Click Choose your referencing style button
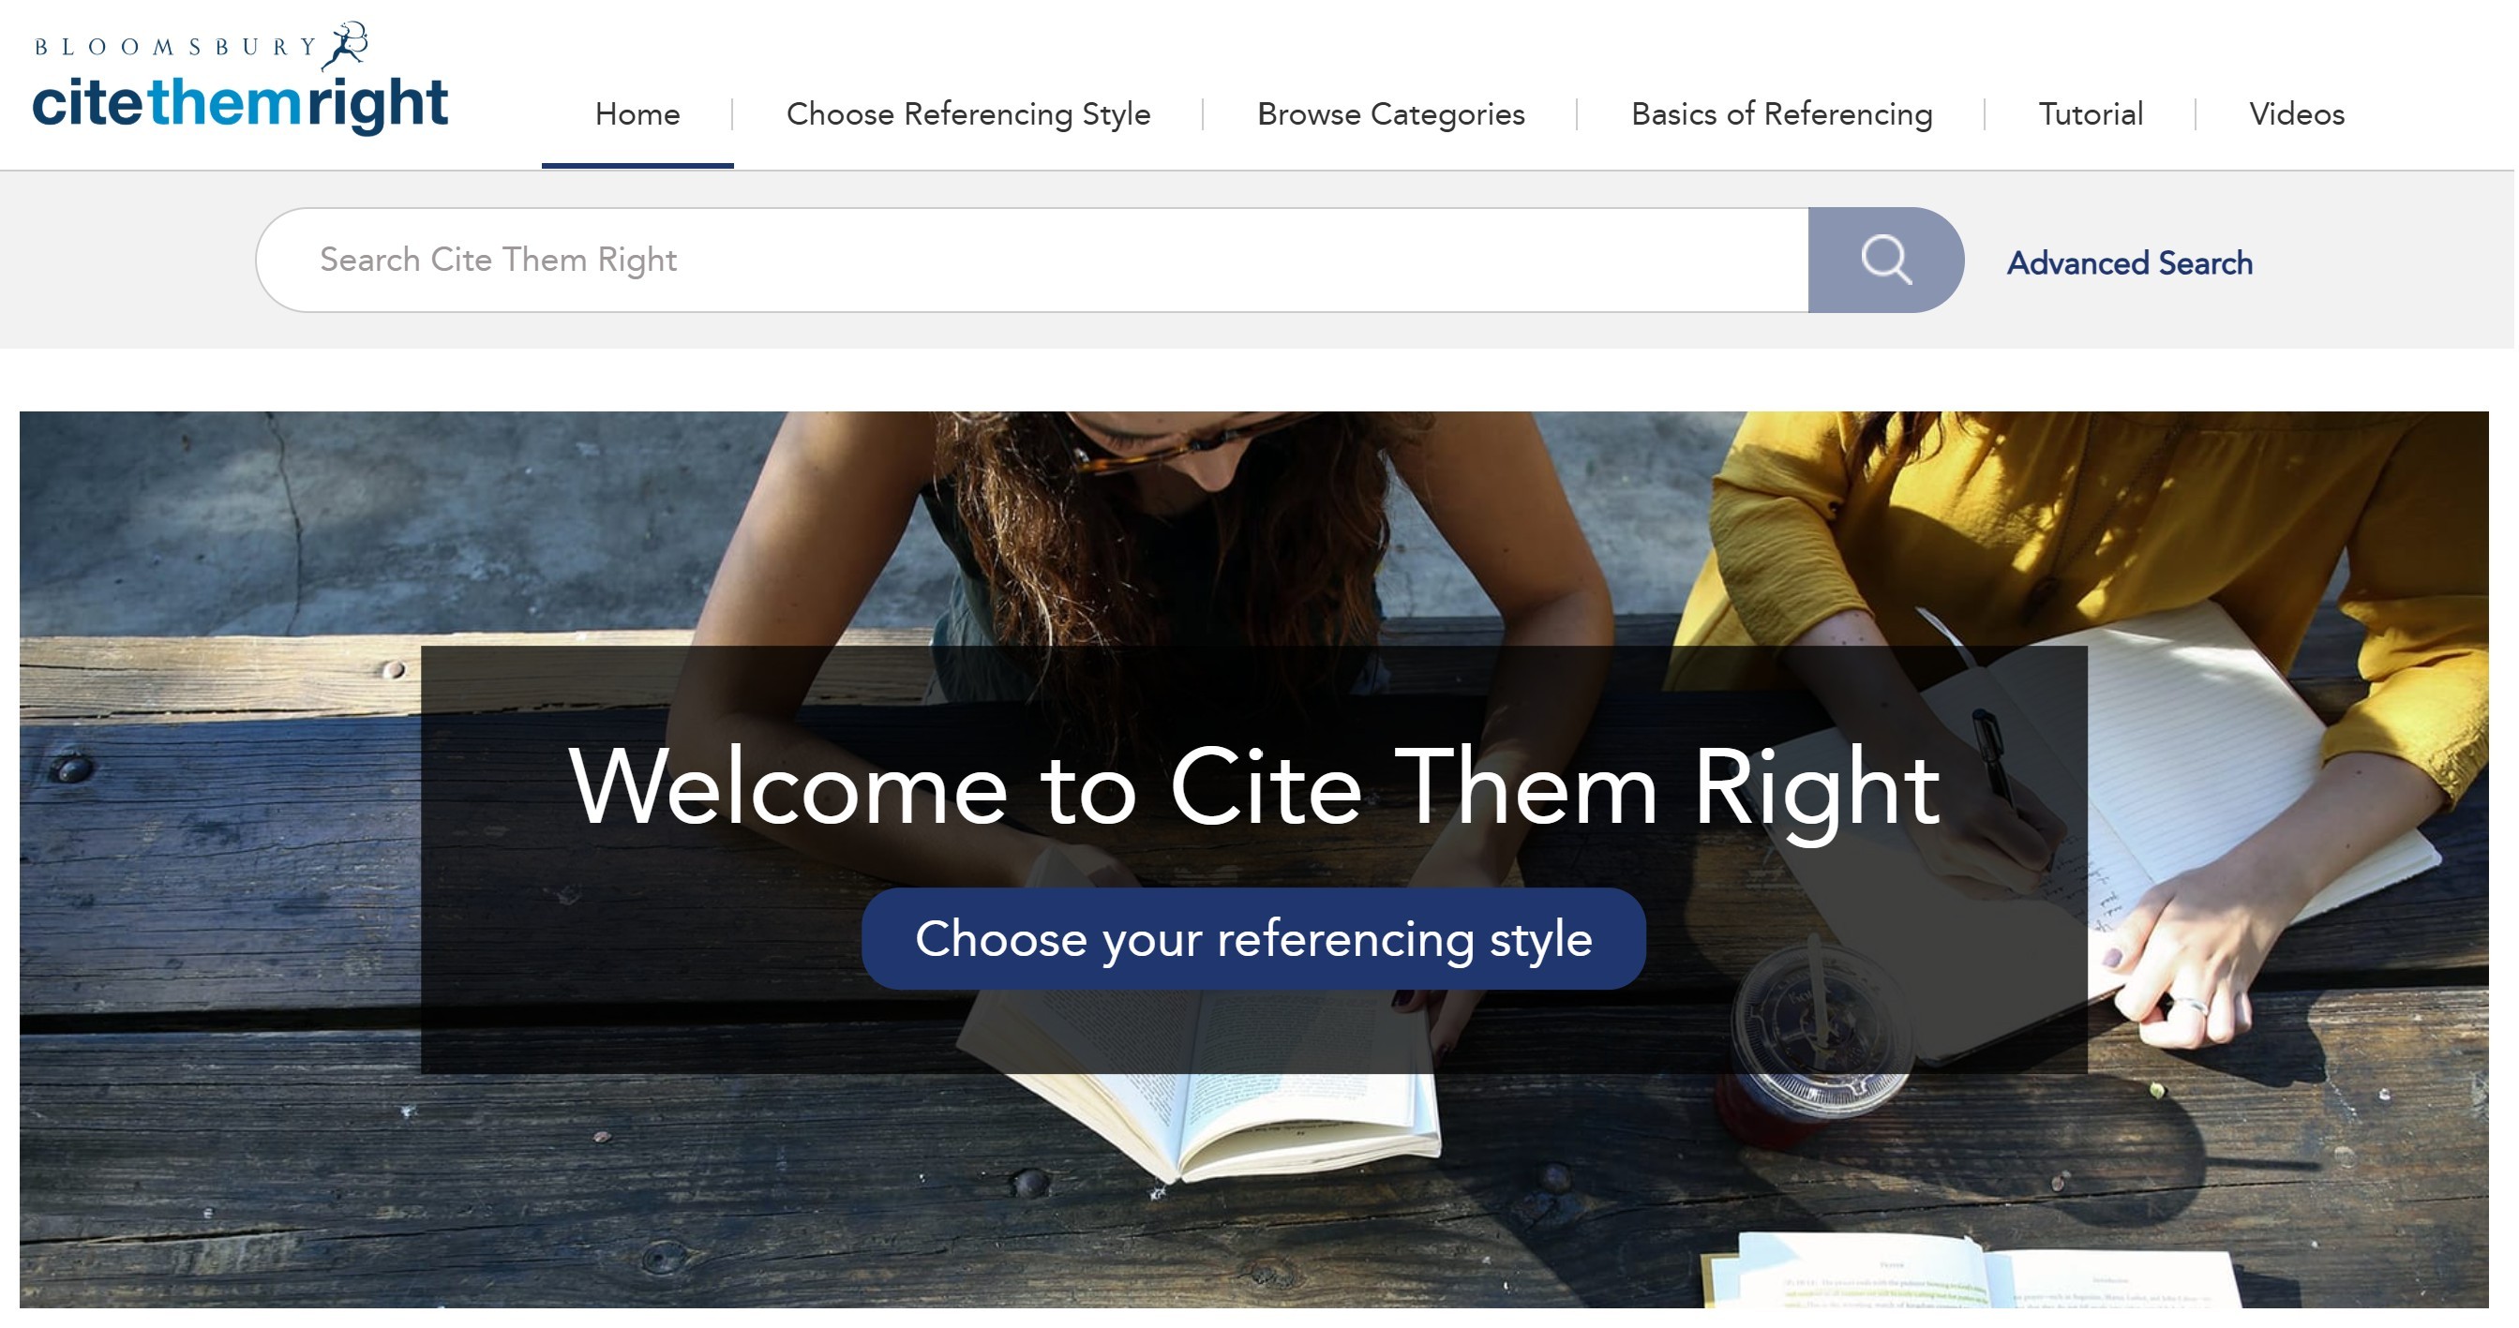The height and width of the screenshot is (1328, 2519). 1253,939
